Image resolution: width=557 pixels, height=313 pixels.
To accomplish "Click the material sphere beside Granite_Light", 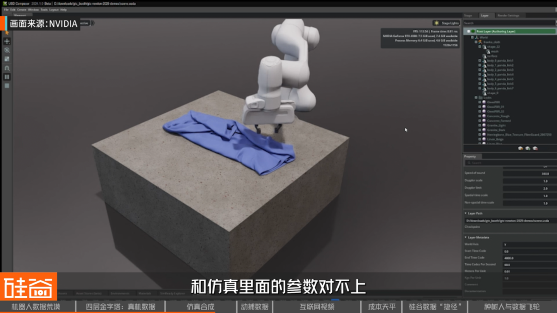I will (x=484, y=126).
